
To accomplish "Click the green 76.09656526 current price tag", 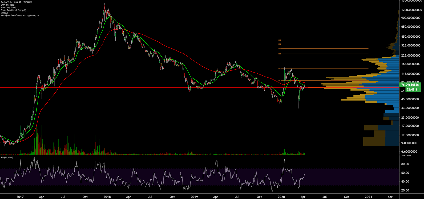I will pyautogui.click(x=410, y=85).
